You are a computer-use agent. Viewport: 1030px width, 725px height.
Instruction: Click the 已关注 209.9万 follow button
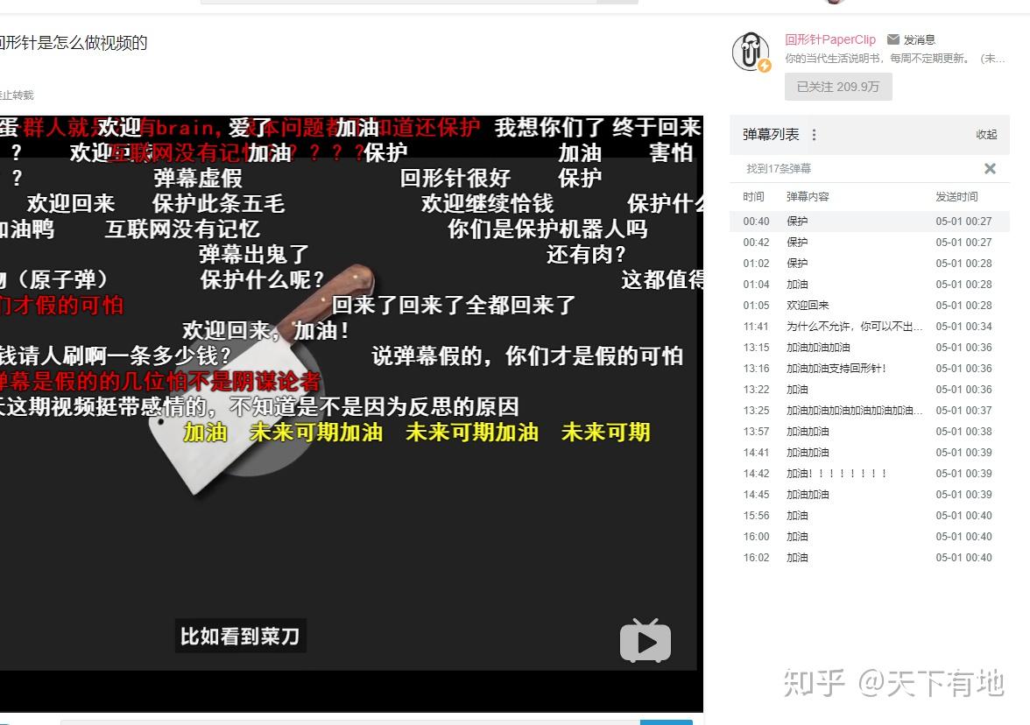click(x=837, y=86)
